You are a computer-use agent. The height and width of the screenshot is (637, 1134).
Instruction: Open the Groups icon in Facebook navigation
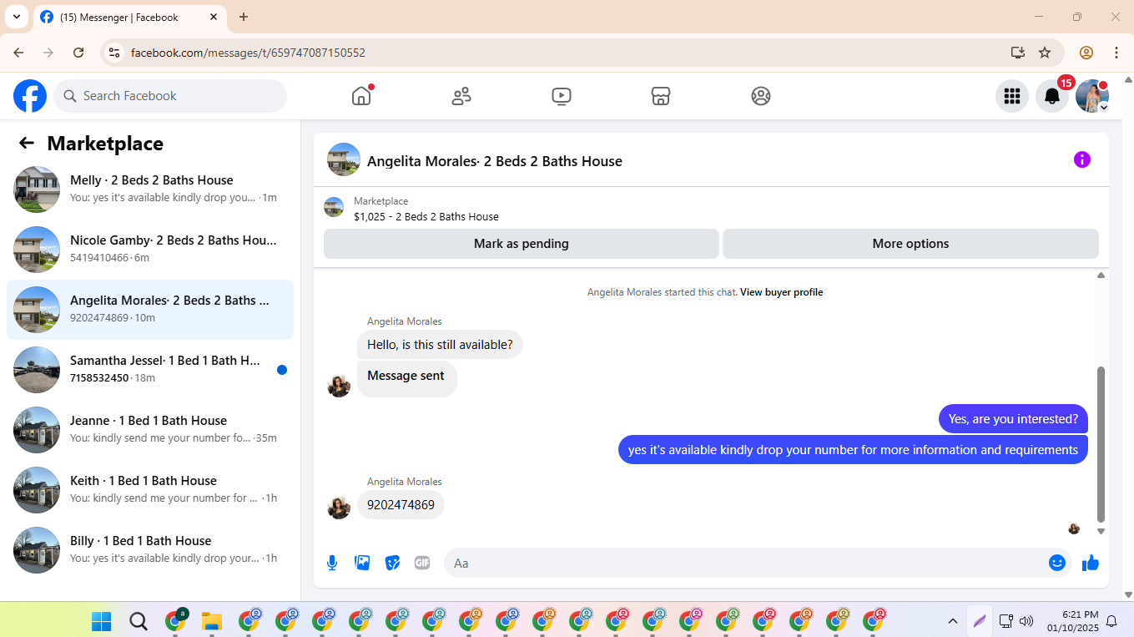click(x=761, y=96)
